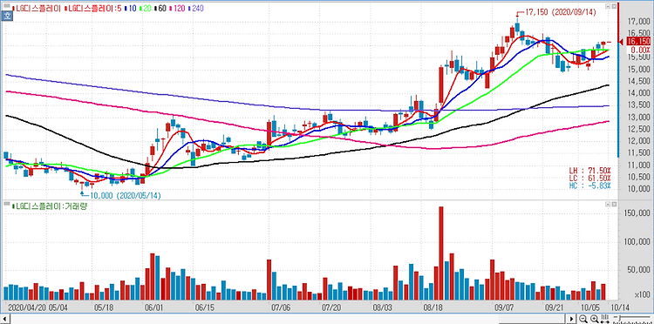Click the 07/06 date axis label
The image size is (654, 324).
[x=280, y=307]
